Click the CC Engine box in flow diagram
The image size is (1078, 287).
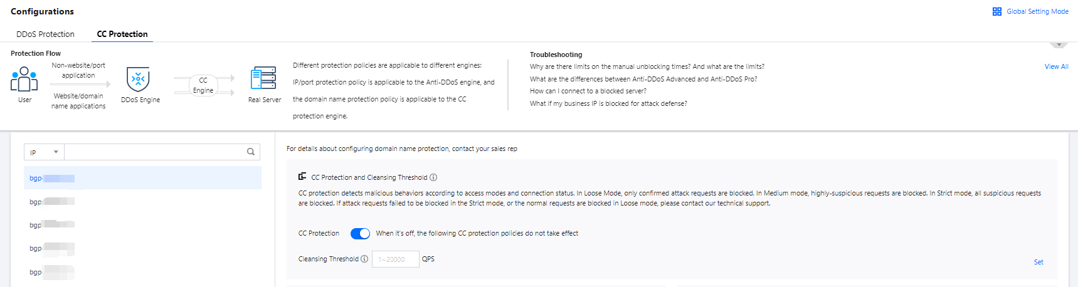[x=203, y=85]
